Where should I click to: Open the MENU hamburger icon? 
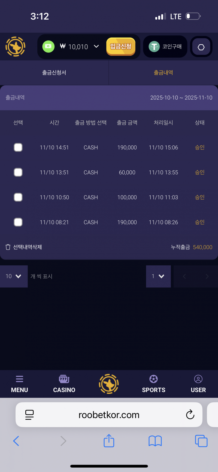point(19,379)
